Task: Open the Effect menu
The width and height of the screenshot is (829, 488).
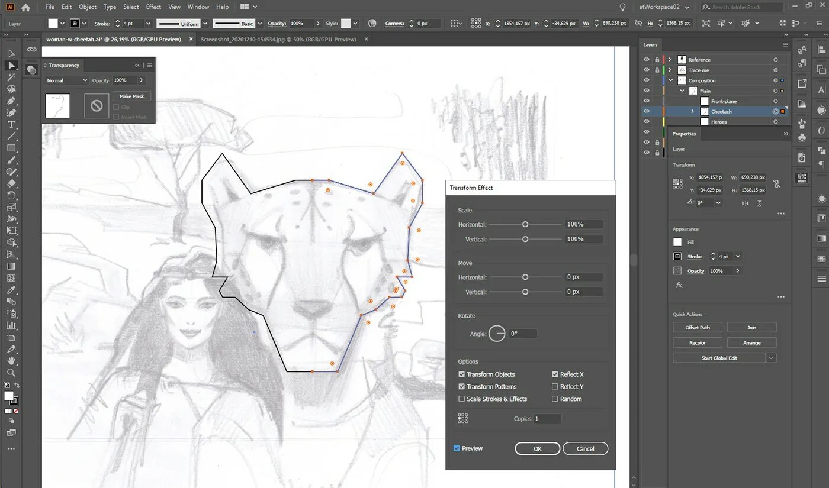Action: (x=153, y=7)
